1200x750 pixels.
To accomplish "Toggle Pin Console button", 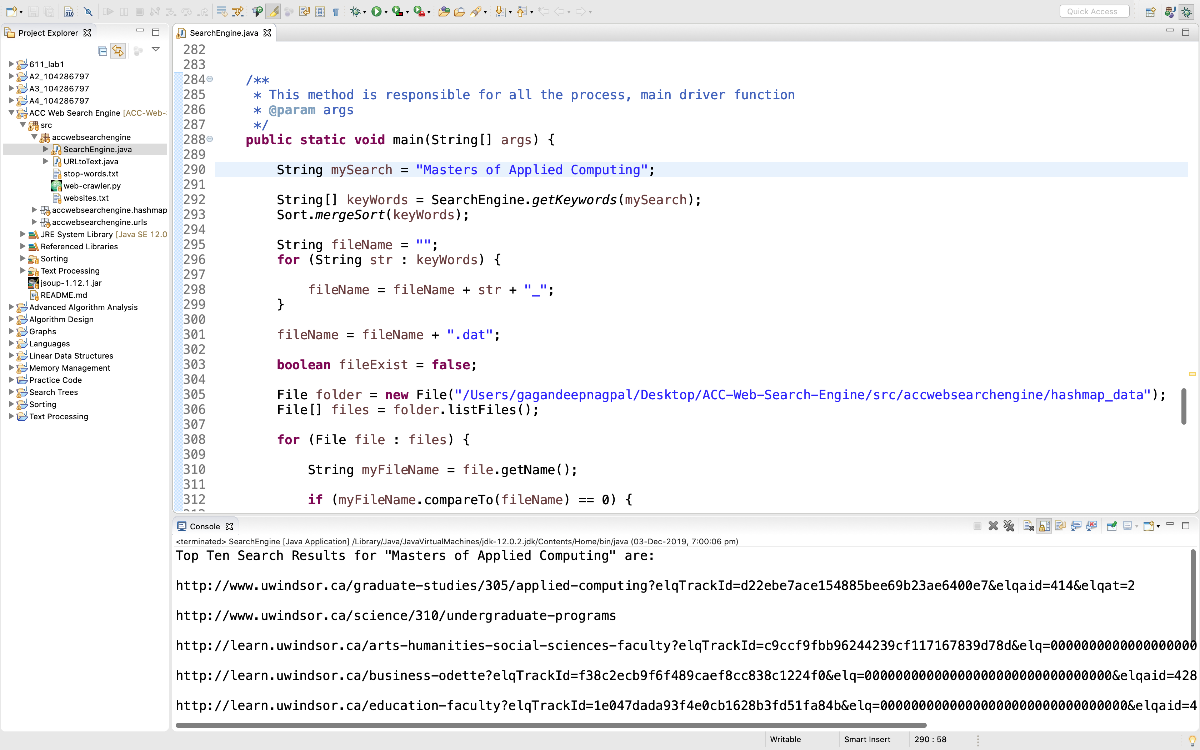I will (x=1112, y=526).
